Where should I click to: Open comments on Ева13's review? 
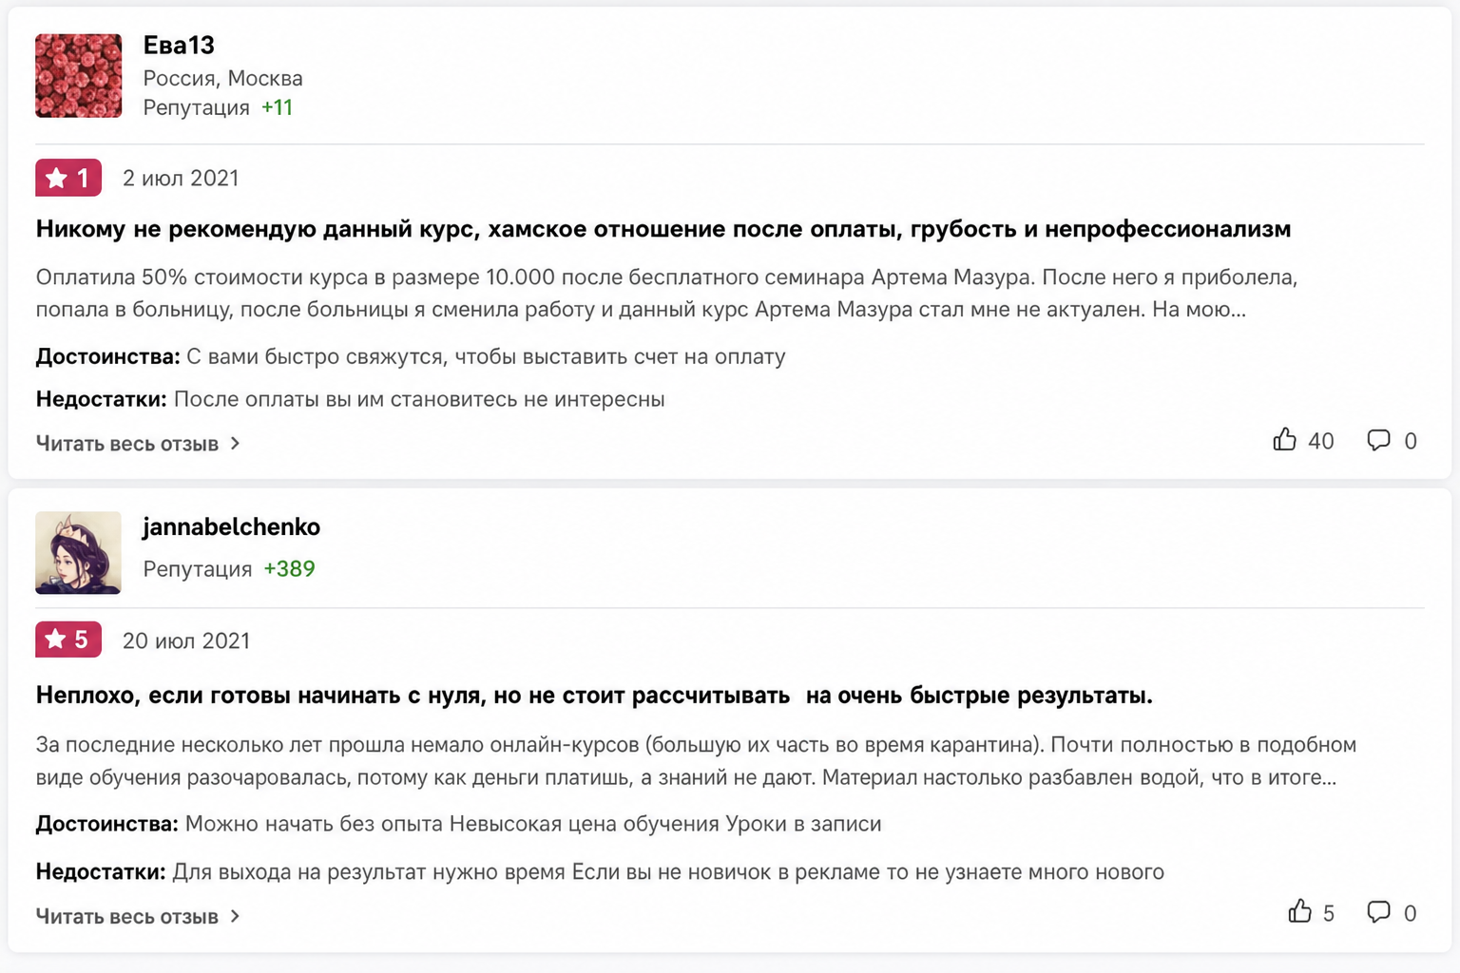[x=1378, y=440]
